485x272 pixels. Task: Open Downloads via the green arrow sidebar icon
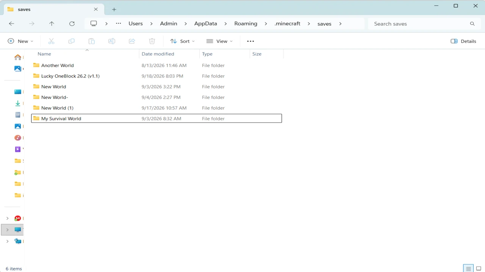click(x=18, y=103)
